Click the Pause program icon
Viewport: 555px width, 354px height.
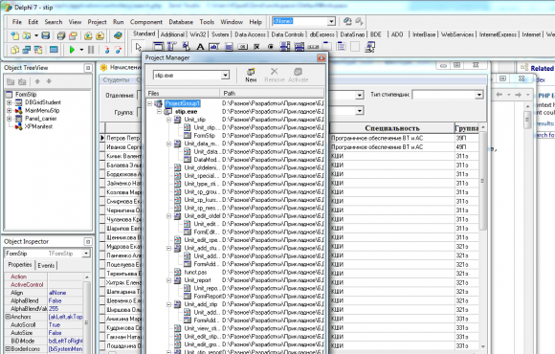click(x=91, y=50)
